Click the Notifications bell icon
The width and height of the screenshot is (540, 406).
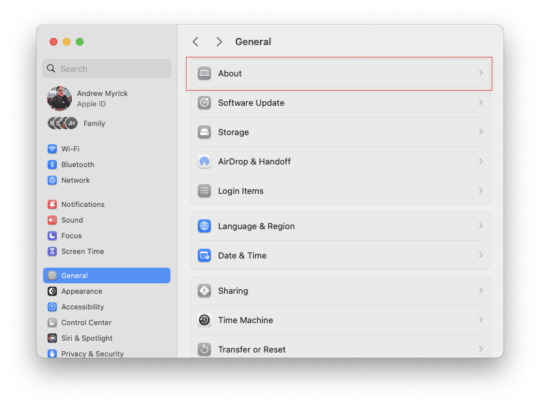click(52, 204)
